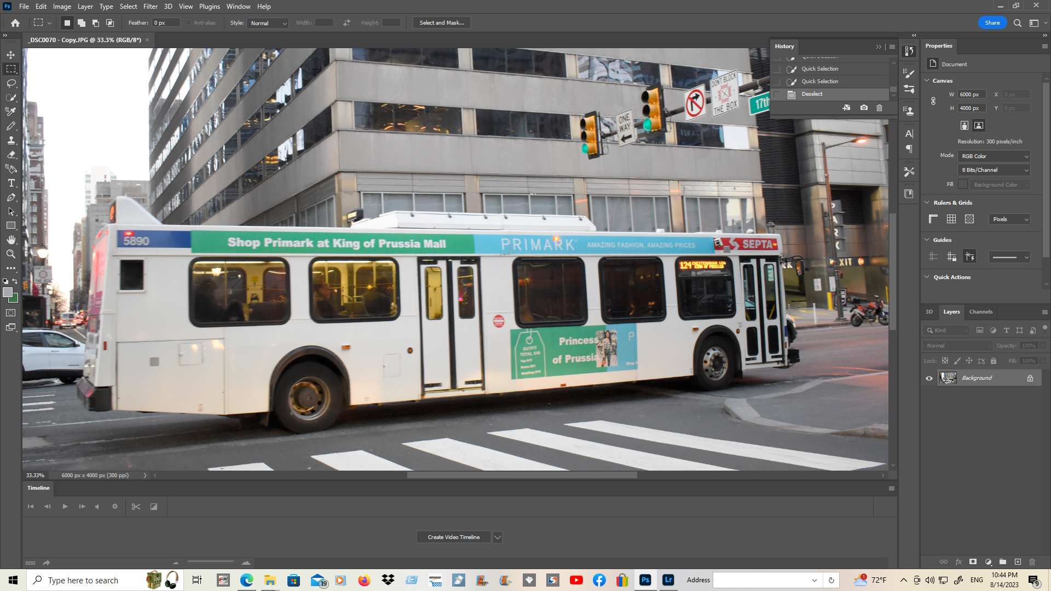Choose Subtract from selection mode button
The image size is (1051, 591).
click(x=95, y=23)
